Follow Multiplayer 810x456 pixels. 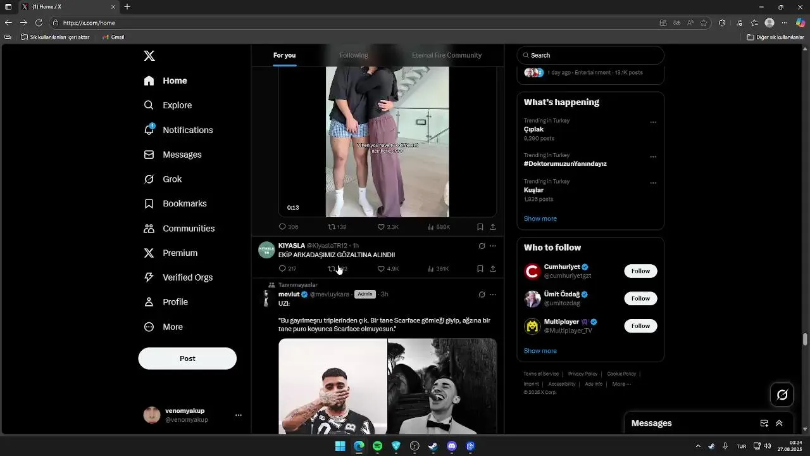640,326
